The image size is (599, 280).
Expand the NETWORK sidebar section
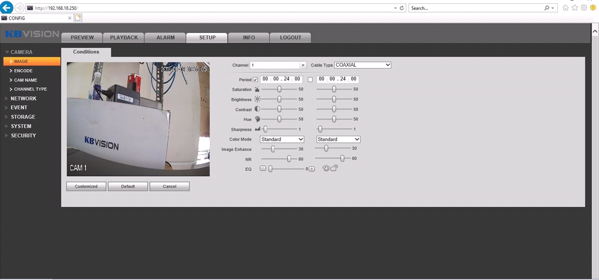pos(23,98)
